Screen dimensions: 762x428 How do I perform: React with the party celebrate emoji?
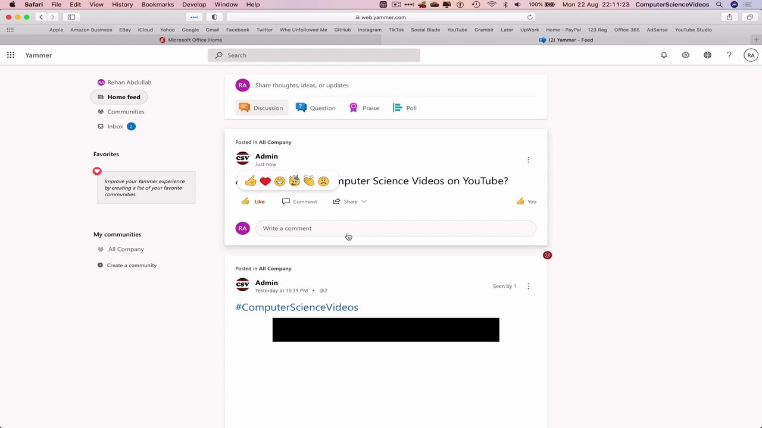pyautogui.click(x=294, y=181)
